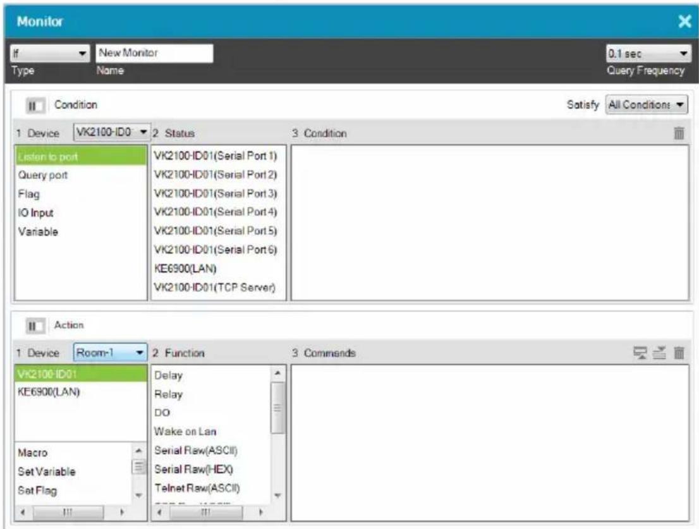The image size is (699, 529).
Task: Select the Relay function
Action: 212,394
